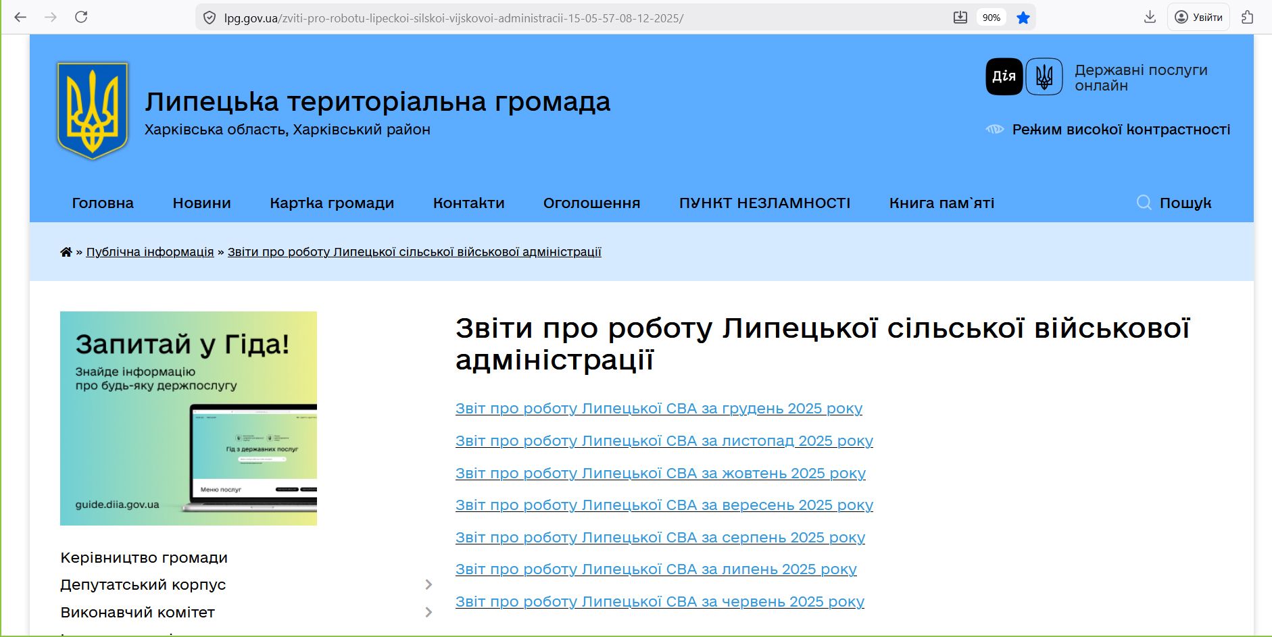Reload the page with the refresh icon
1272x637 pixels.
81,17
